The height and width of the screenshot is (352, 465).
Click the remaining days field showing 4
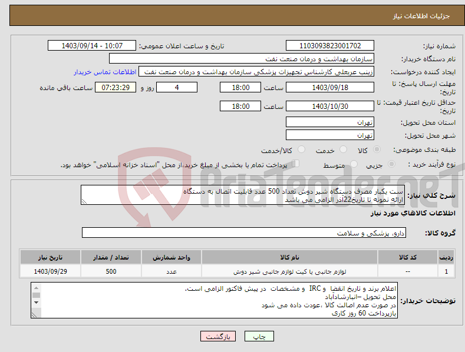click(x=177, y=87)
